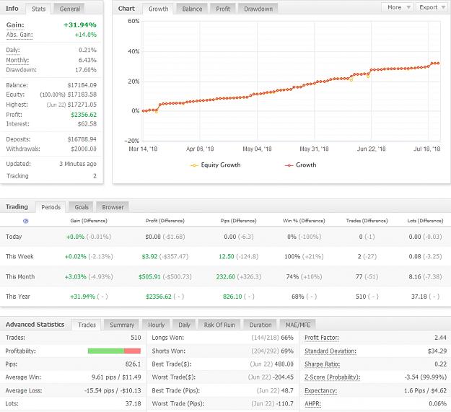Click the last growth data point on chart
Screen dimensions: 451x412
tap(438, 63)
